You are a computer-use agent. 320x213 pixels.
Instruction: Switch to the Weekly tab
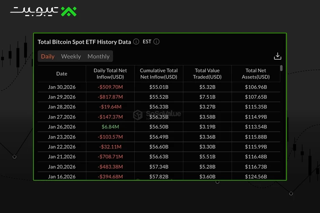click(x=71, y=56)
